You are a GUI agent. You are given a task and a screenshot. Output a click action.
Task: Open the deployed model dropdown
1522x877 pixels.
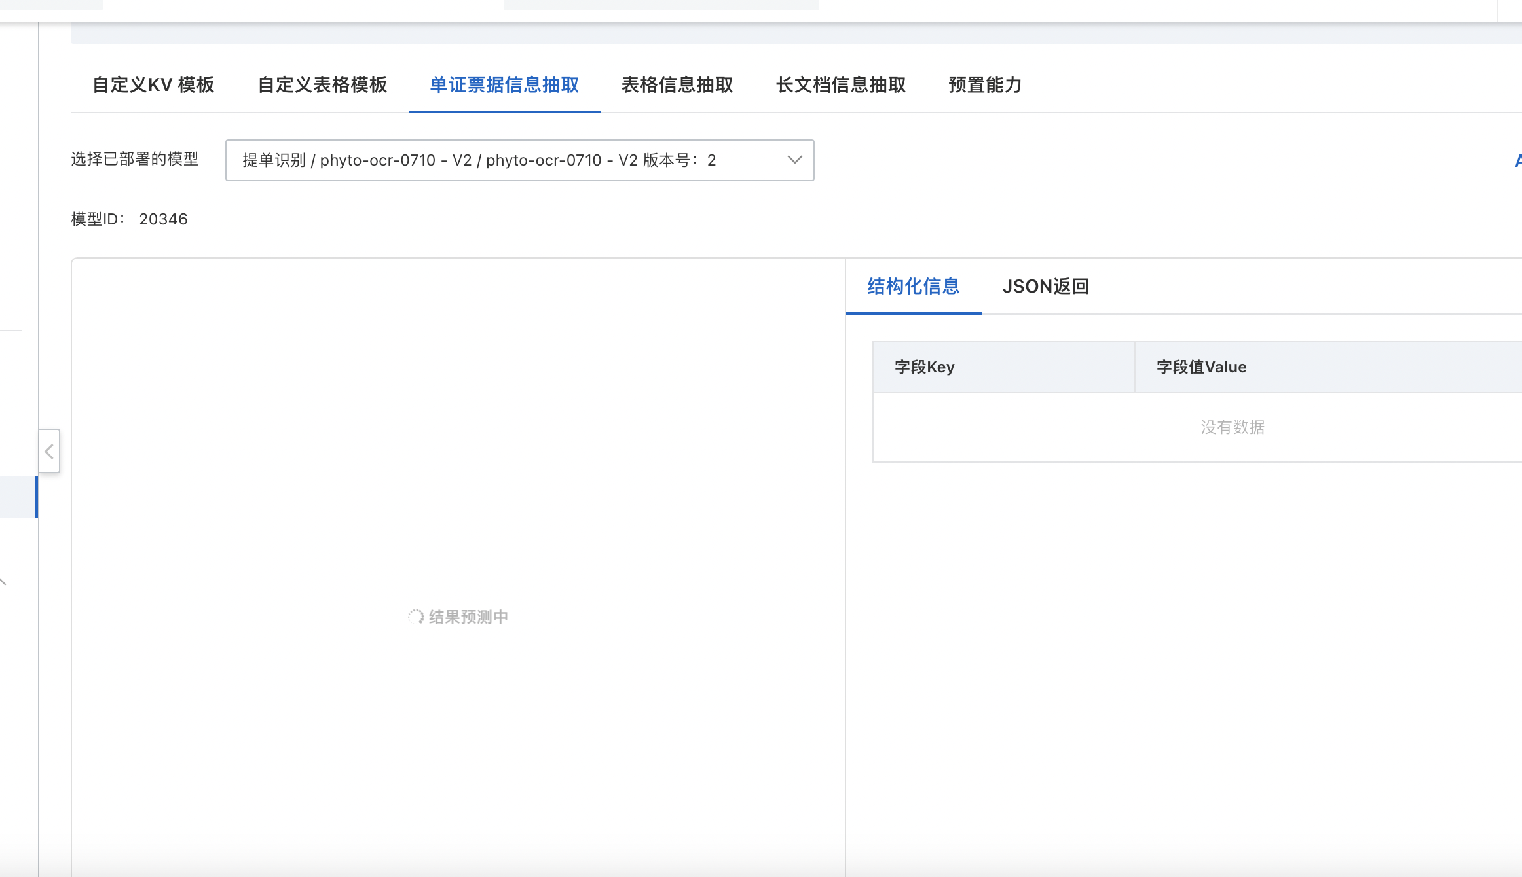[x=519, y=160]
